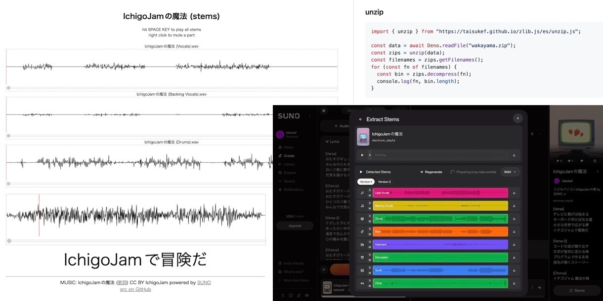Open Home in Suno sidebar
This screenshot has width=603, height=301.
285,148
